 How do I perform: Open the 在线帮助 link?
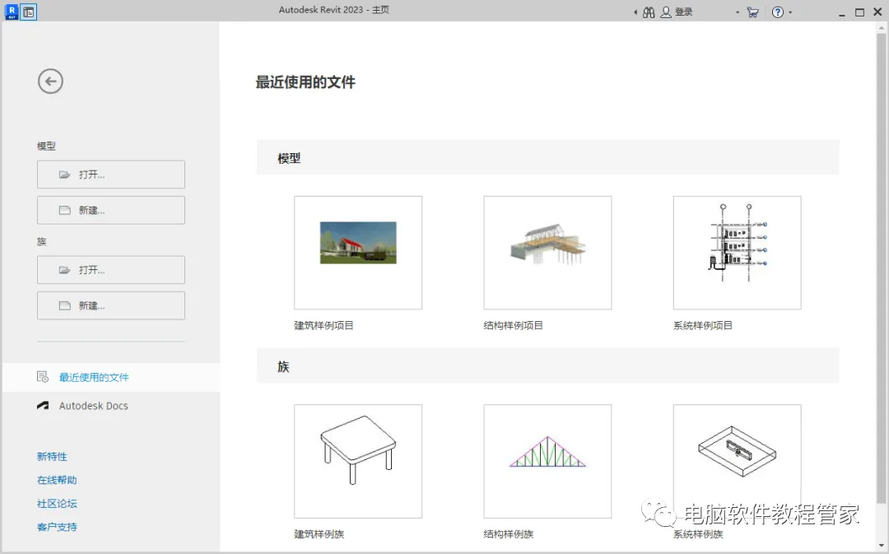(x=57, y=480)
